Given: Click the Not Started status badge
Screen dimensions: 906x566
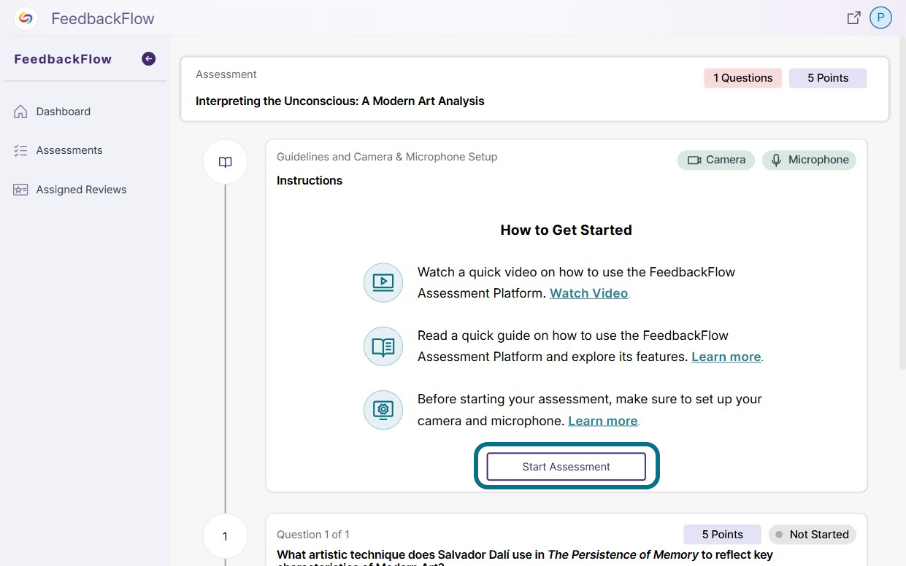Looking at the screenshot, I should pyautogui.click(x=813, y=535).
